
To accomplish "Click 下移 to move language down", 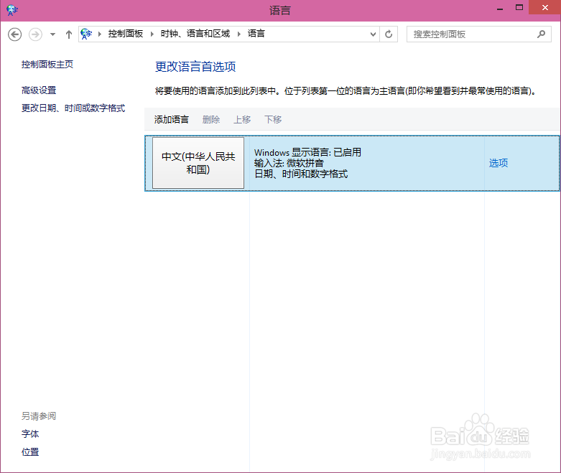I will click(x=273, y=119).
